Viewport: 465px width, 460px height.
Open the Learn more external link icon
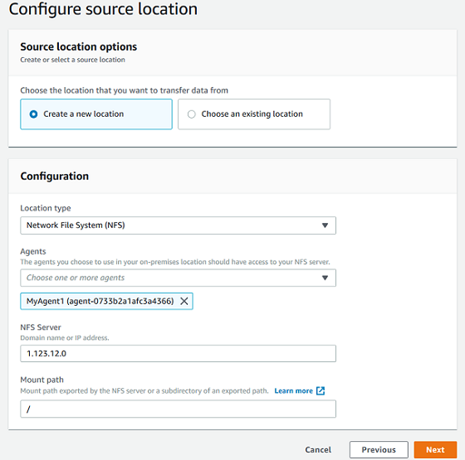tap(321, 390)
